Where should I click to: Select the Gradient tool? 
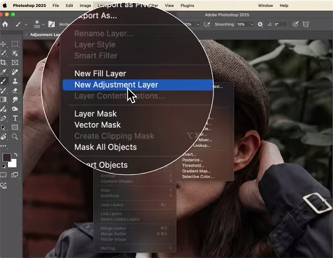3,99
